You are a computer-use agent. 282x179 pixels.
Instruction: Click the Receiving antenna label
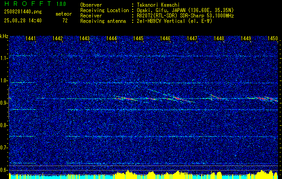tap(103, 21)
